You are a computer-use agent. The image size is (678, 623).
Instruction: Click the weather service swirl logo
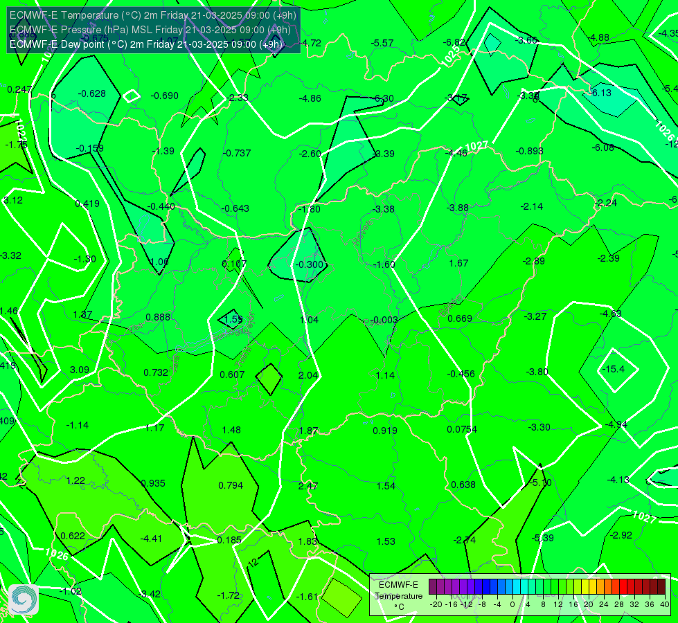pyautogui.click(x=24, y=599)
